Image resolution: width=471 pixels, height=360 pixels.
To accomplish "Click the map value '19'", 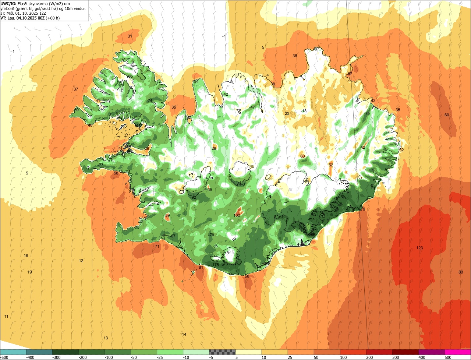I will [30, 272].
